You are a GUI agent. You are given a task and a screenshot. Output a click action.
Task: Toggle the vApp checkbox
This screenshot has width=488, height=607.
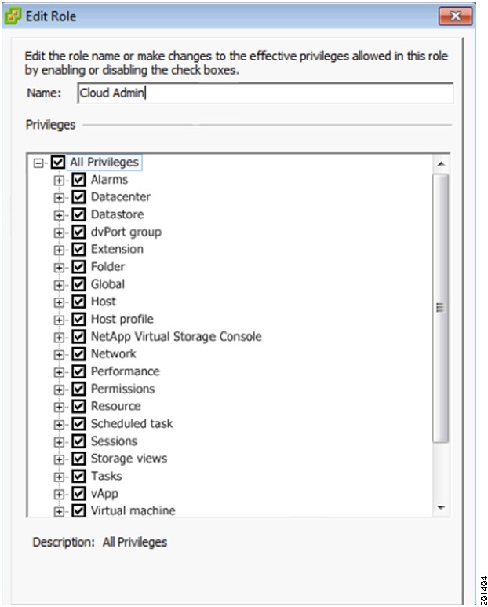[79, 493]
